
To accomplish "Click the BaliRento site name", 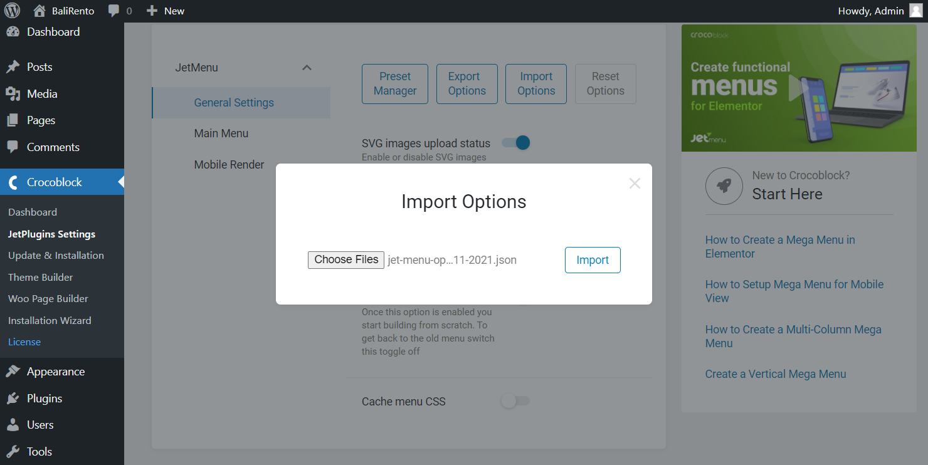I will [x=73, y=11].
